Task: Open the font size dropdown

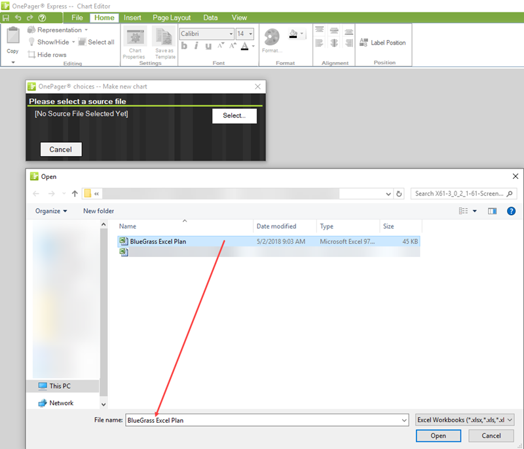Action: tap(252, 33)
